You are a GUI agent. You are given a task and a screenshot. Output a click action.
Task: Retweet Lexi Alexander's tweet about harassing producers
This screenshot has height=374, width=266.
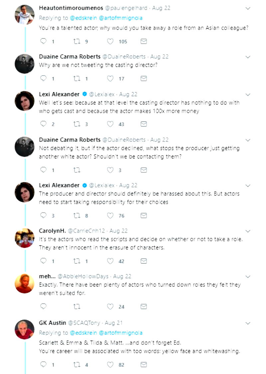pos(77,216)
